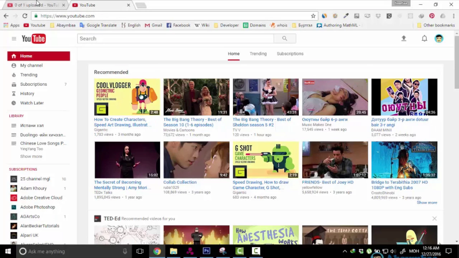459x258 pixels.
Task: Expand Show more in Library
Action: (31, 156)
